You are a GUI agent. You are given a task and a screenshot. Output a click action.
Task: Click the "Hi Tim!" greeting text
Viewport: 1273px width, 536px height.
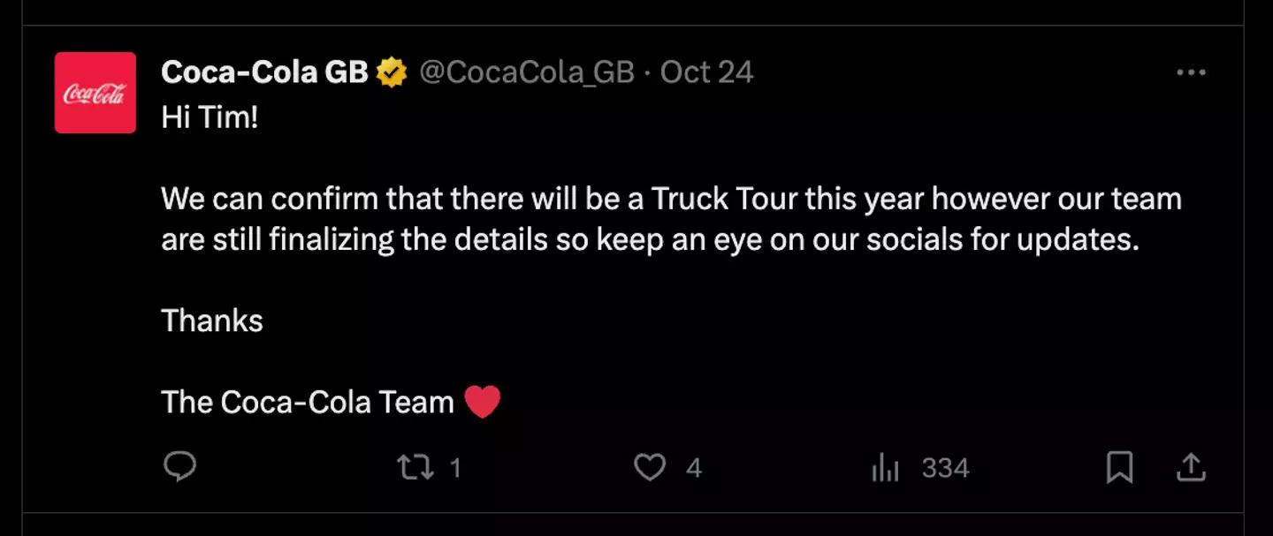click(x=210, y=117)
